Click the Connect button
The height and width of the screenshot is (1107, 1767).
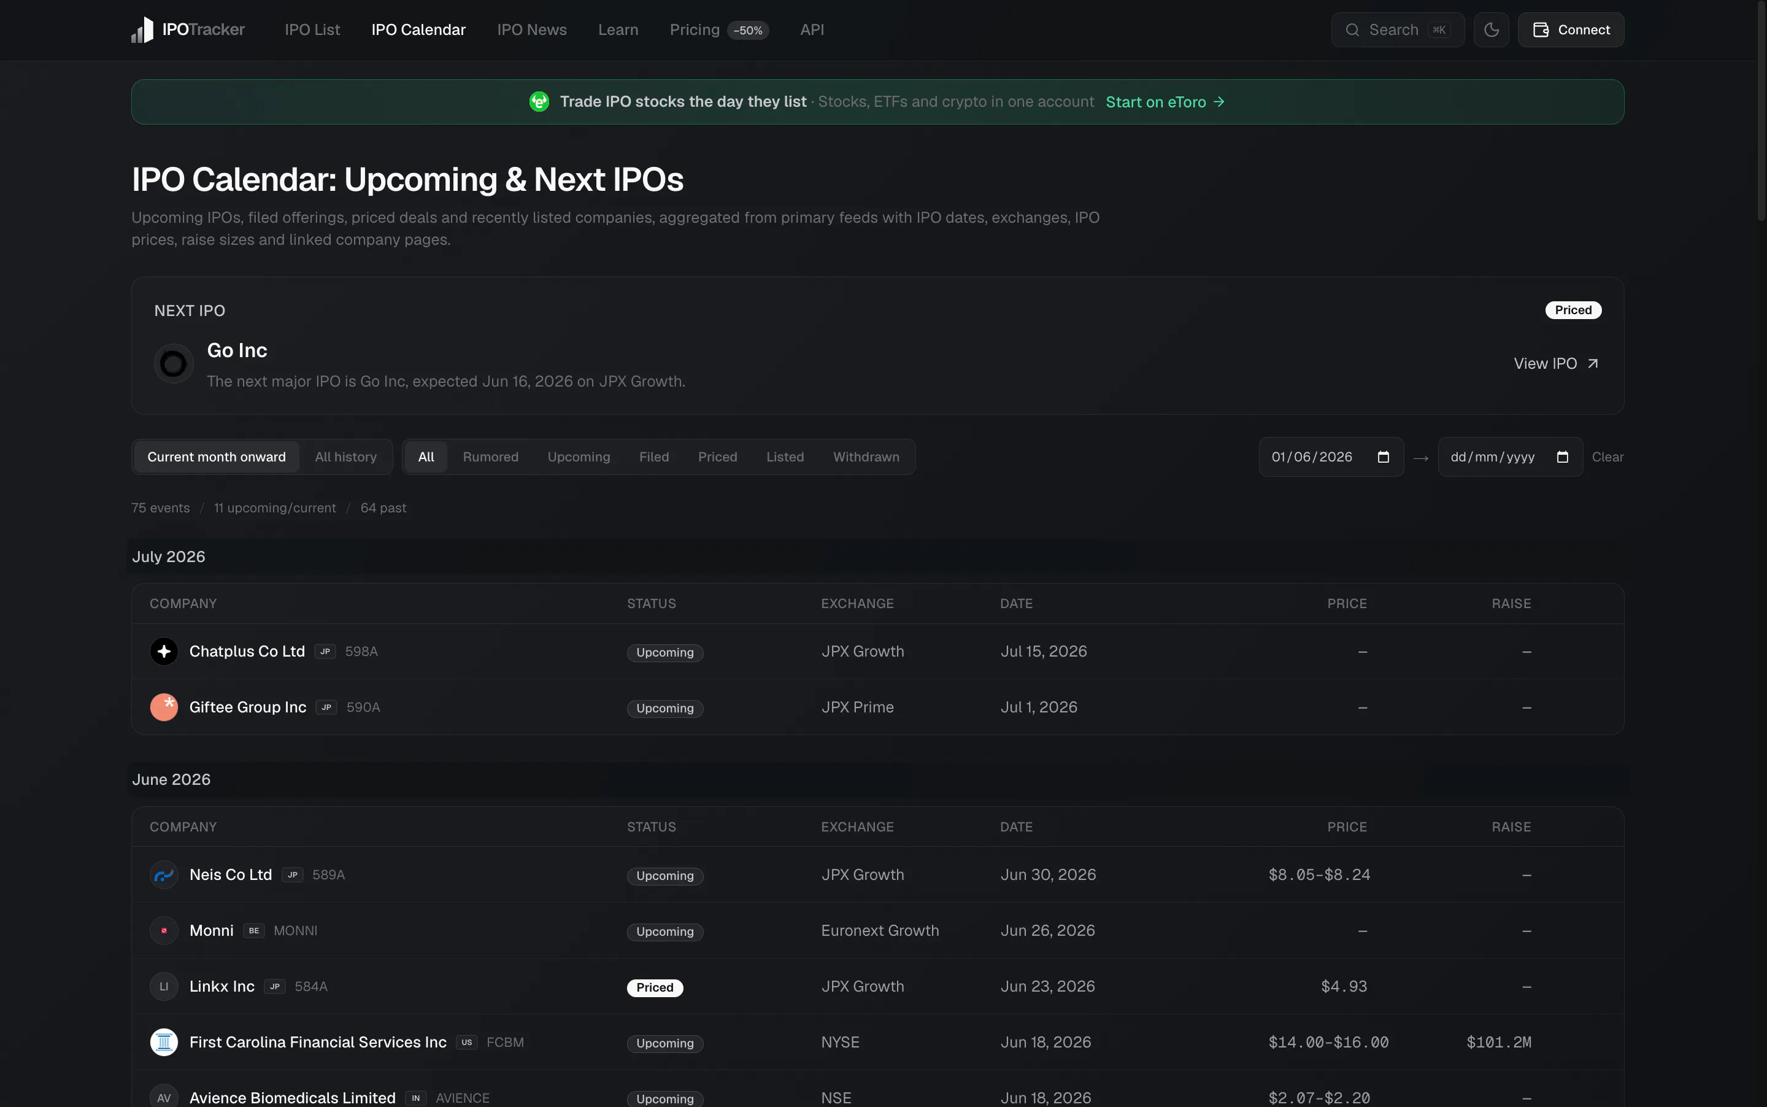(1571, 30)
